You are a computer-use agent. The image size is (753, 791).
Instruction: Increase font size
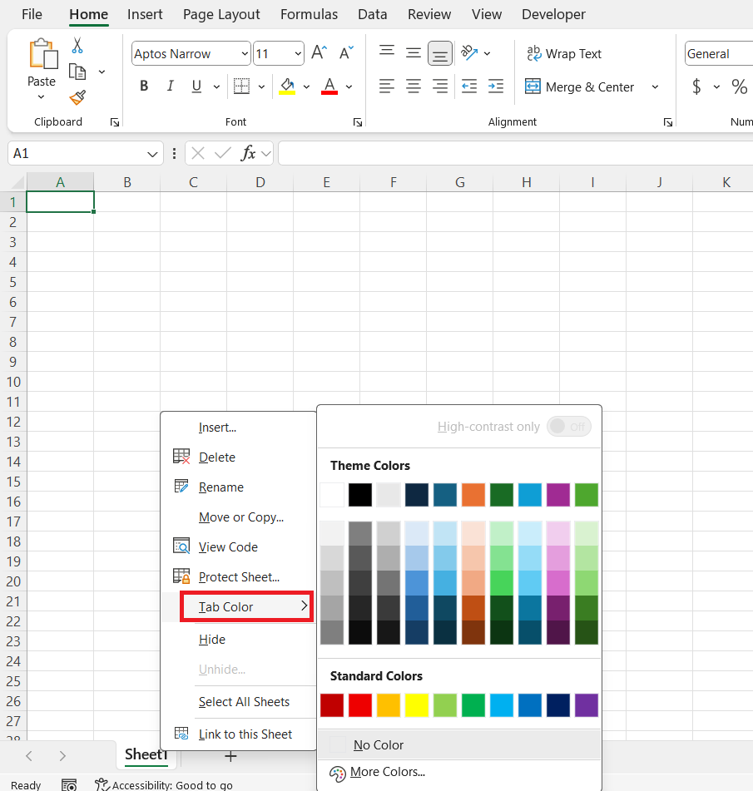click(x=319, y=52)
